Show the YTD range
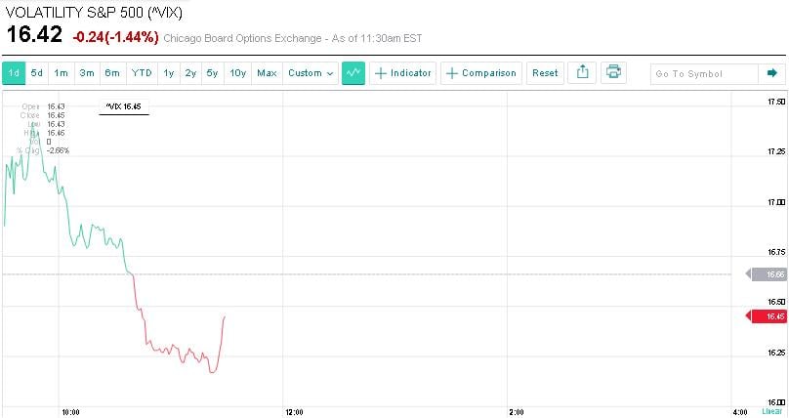Image resolution: width=789 pixels, height=418 pixels. (x=142, y=73)
